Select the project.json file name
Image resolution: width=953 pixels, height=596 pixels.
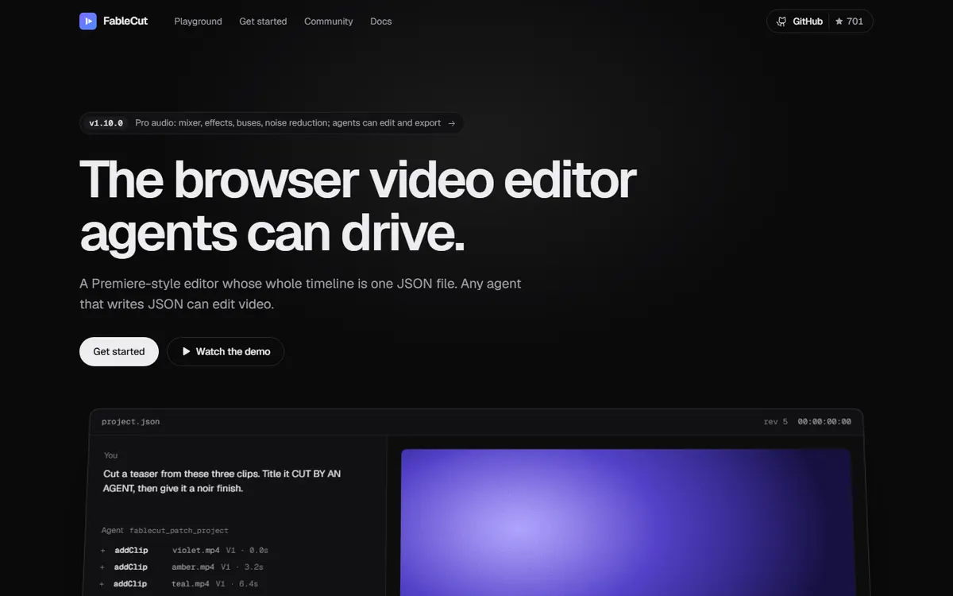130,422
